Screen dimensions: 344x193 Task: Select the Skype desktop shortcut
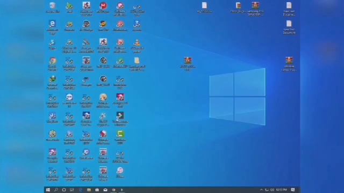pos(52,44)
